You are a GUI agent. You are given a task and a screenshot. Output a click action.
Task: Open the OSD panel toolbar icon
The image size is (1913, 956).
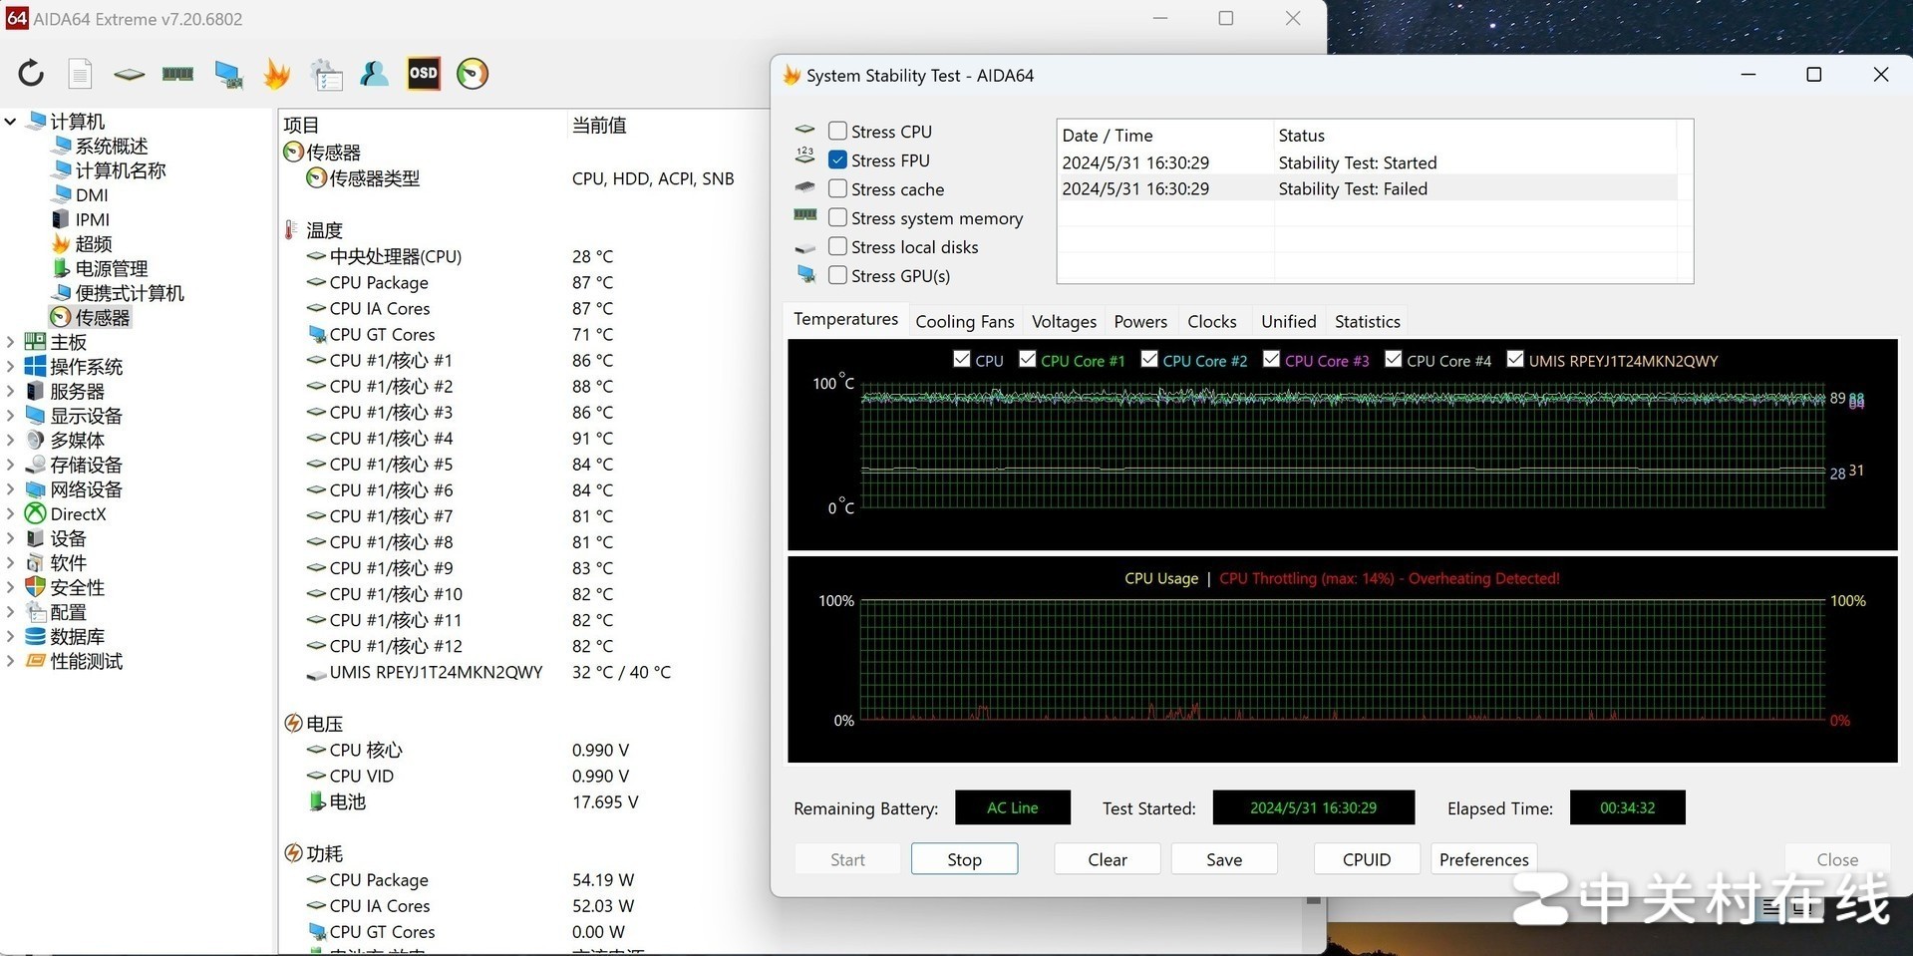(423, 74)
